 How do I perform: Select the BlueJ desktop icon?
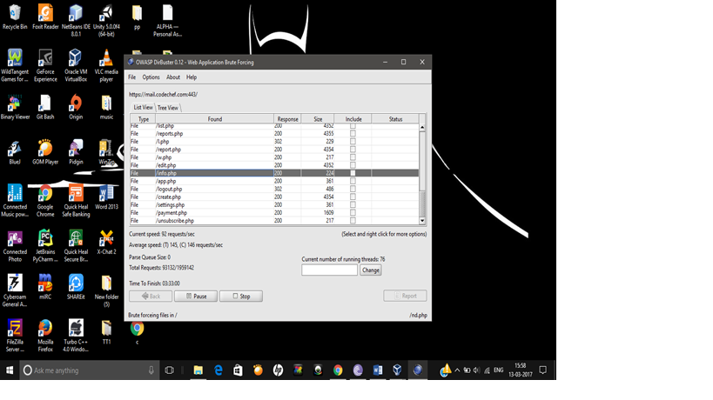point(15,152)
